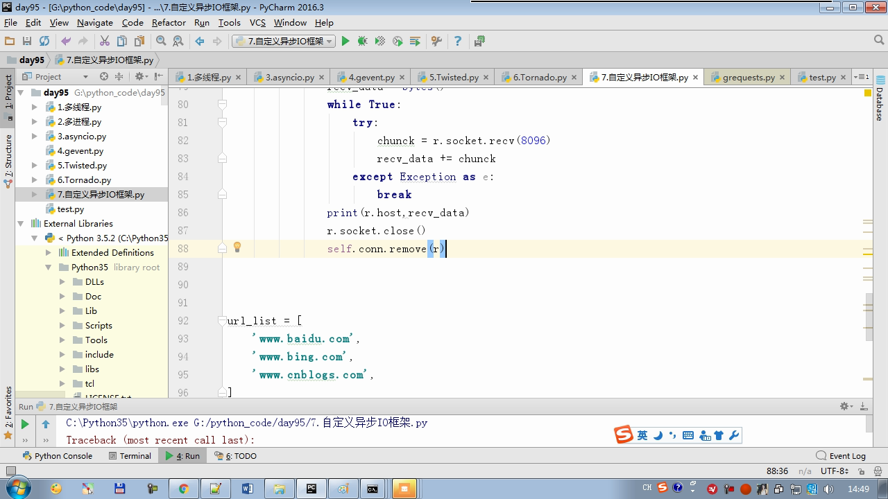
Task: Switch to the 6.Tornado.py editor tab
Action: (540, 78)
